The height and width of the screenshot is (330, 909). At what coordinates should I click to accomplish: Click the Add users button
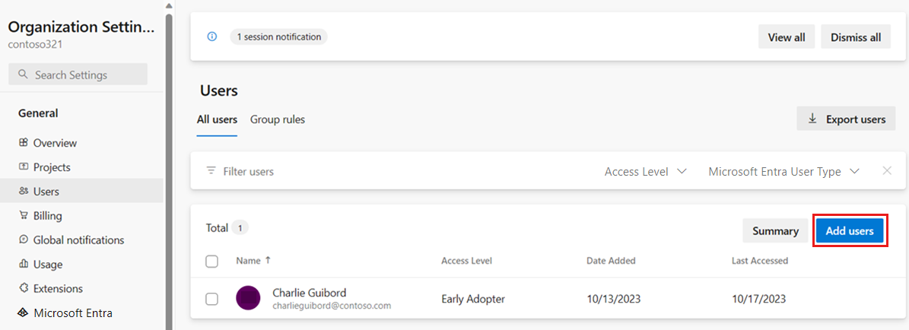(x=850, y=231)
